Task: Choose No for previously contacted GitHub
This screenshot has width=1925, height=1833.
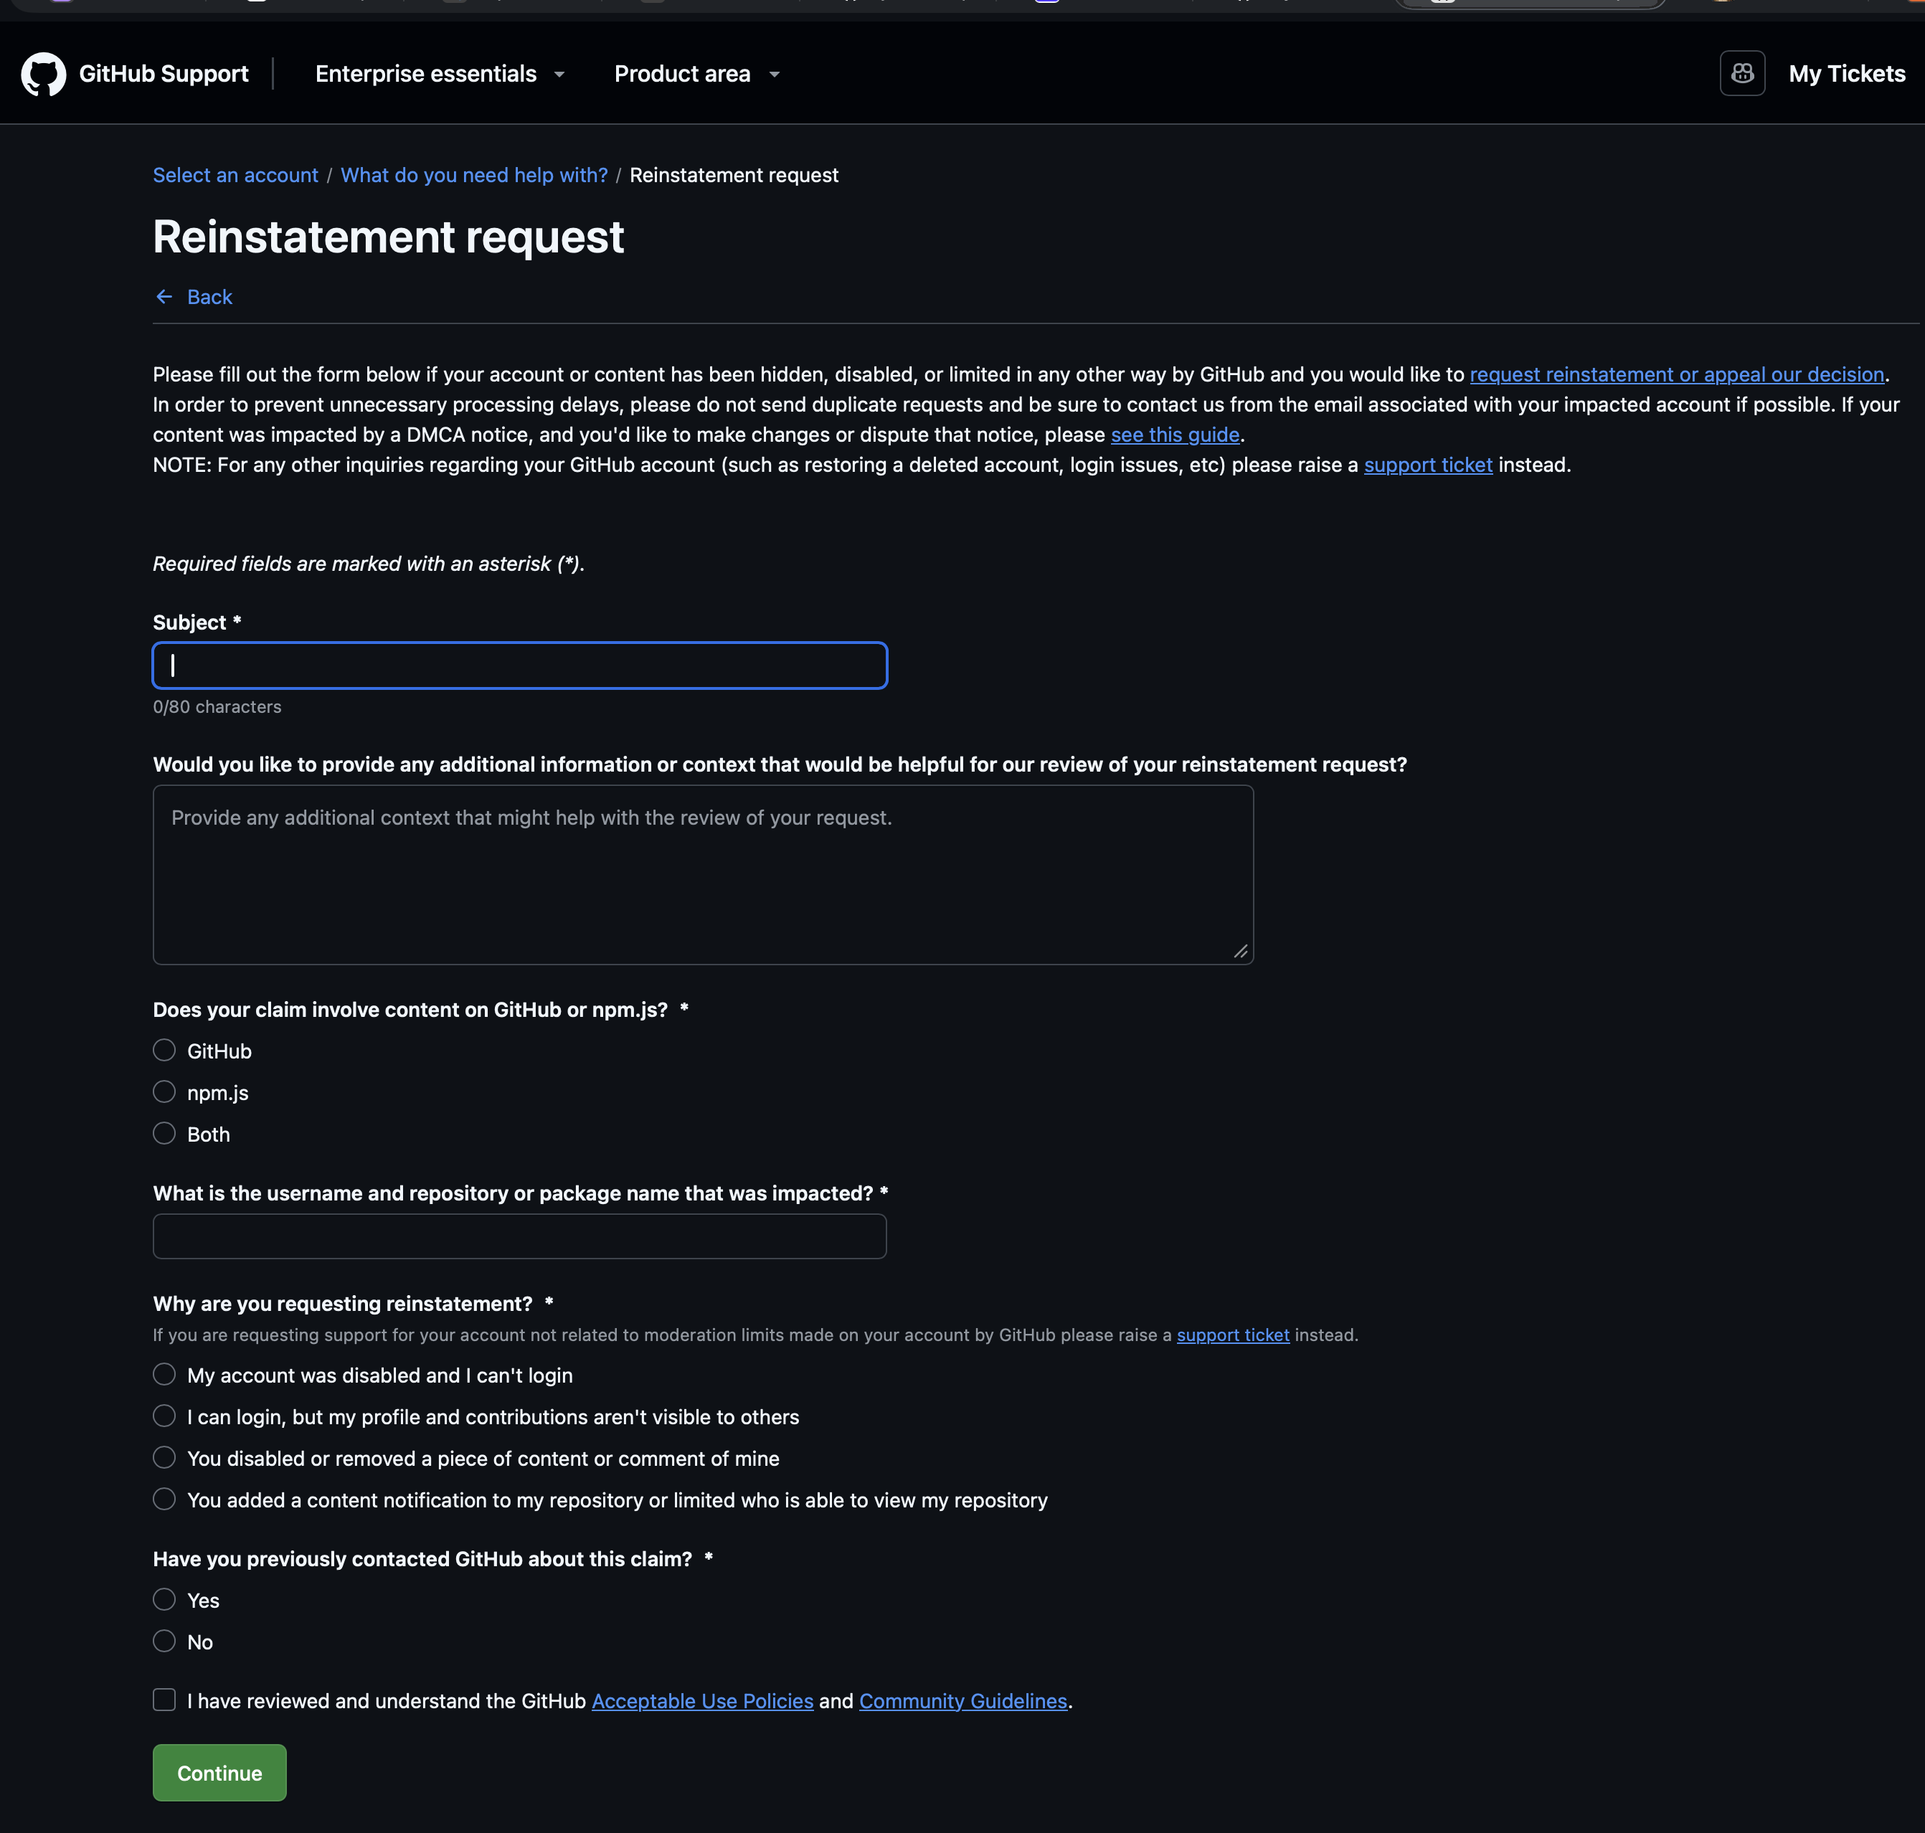Action: 164,1641
